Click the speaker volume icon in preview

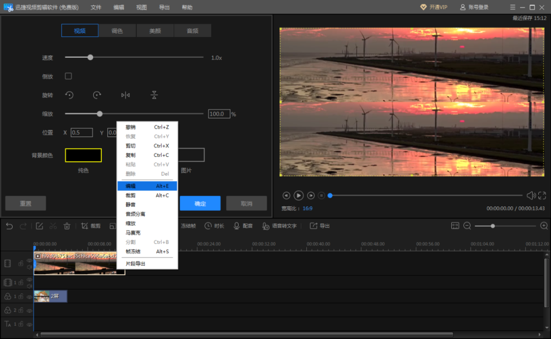531,195
